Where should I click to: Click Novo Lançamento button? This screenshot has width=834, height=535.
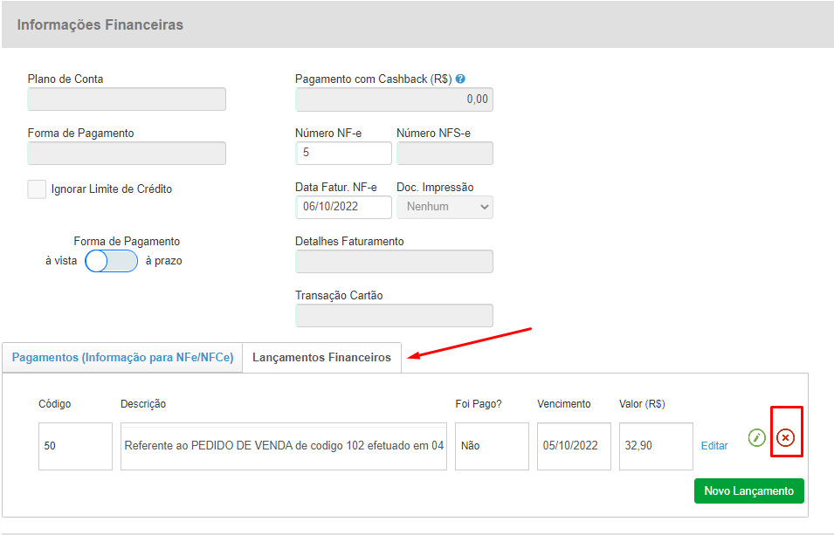click(x=749, y=490)
